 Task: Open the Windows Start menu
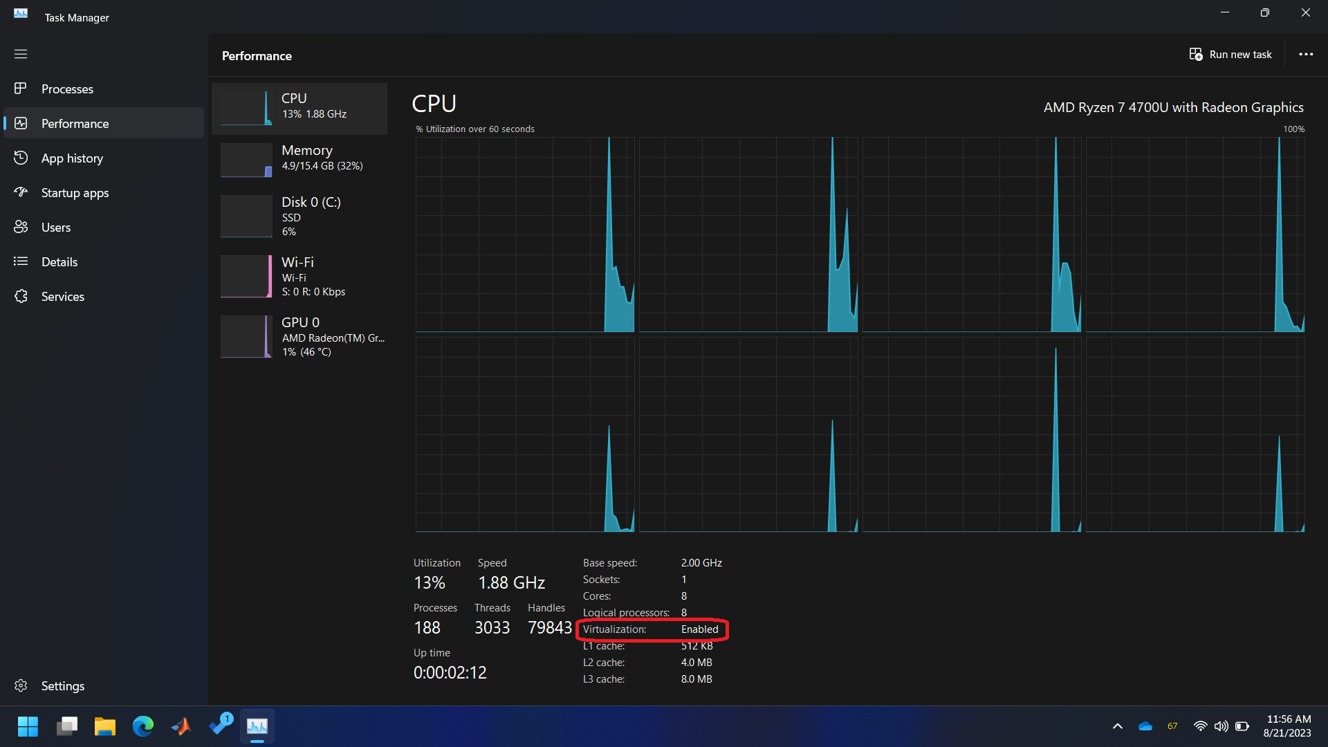click(x=28, y=726)
